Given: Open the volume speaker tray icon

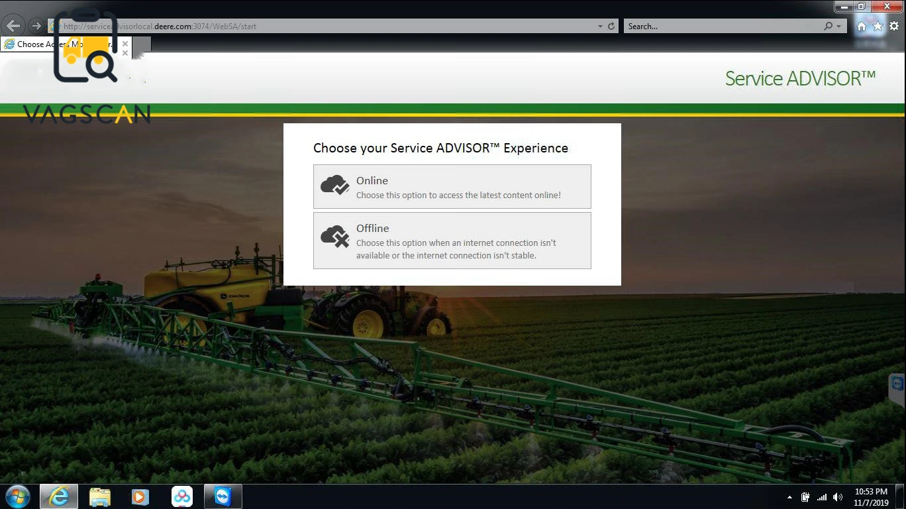Looking at the screenshot, I should [838, 497].
